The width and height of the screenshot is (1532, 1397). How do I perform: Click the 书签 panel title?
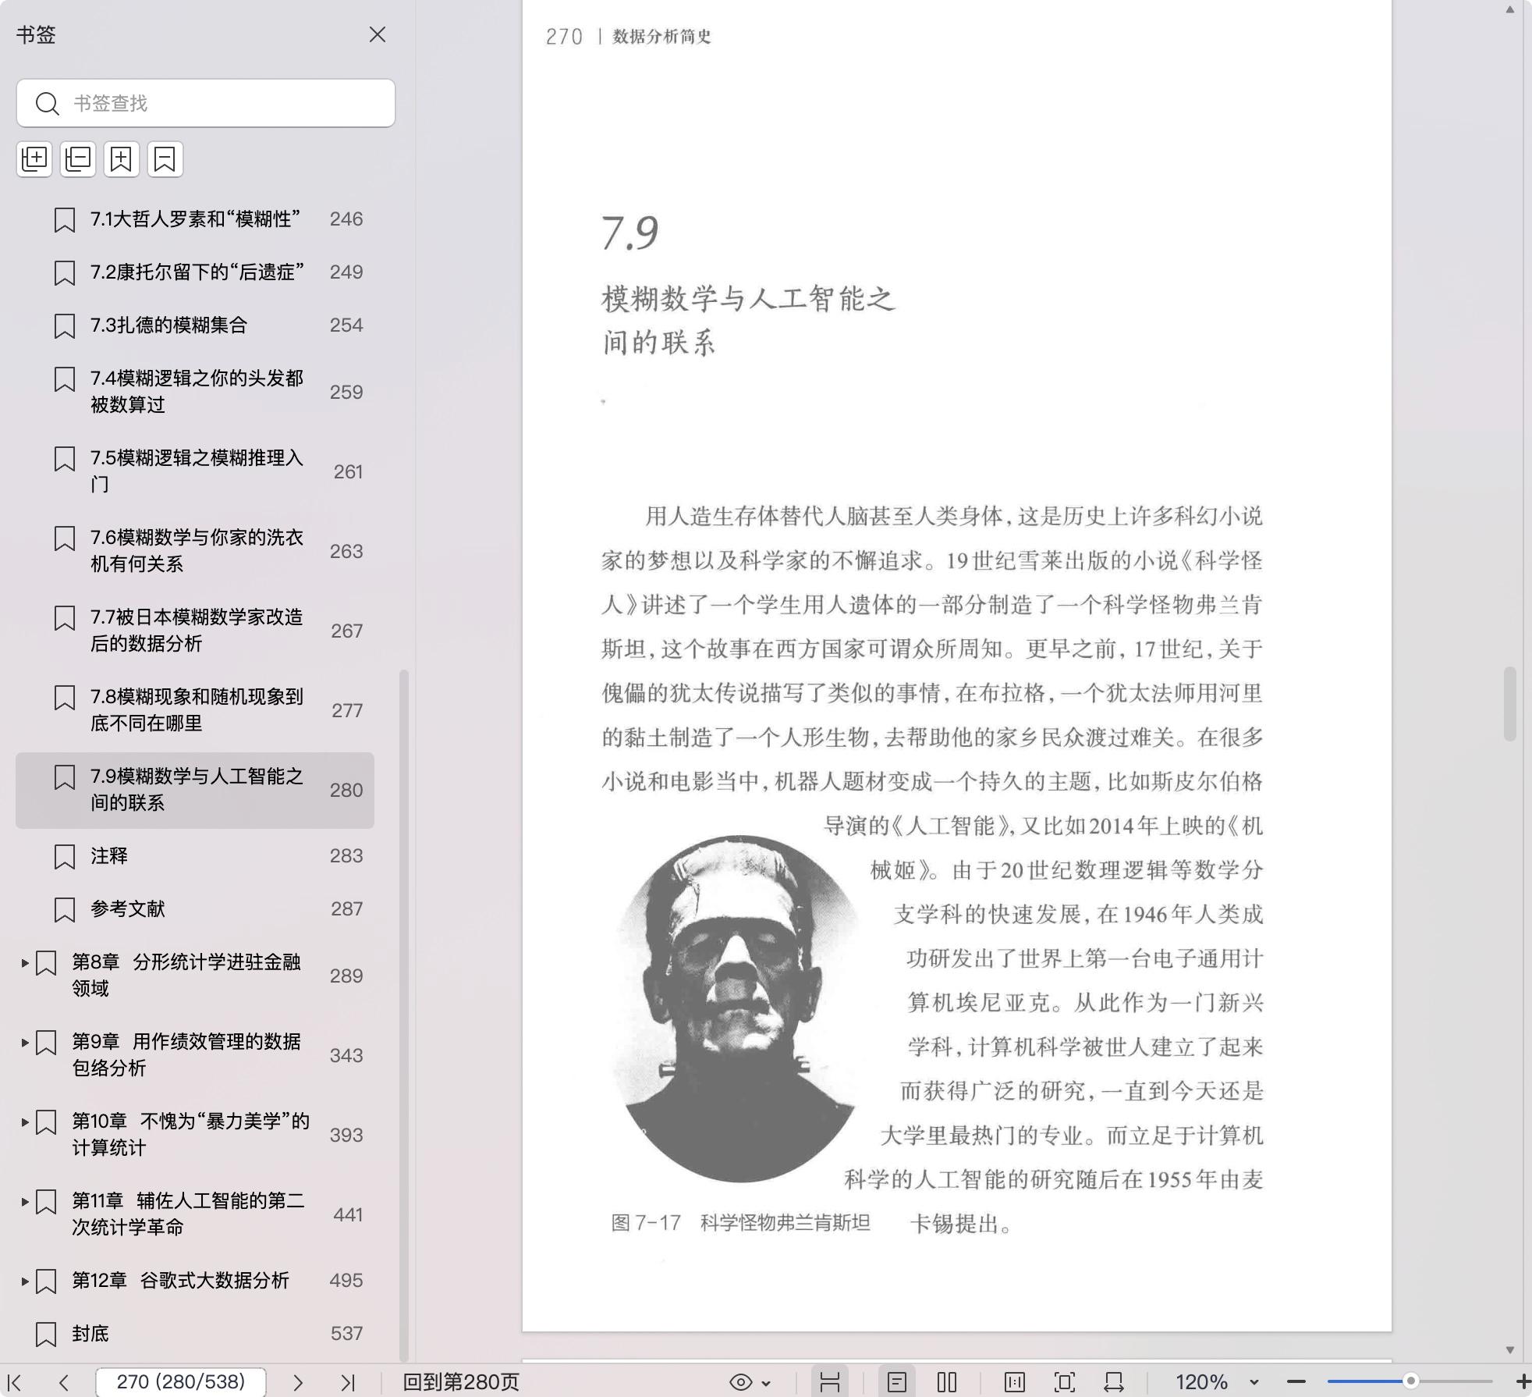pyautogui.click(x=36, y=34)
